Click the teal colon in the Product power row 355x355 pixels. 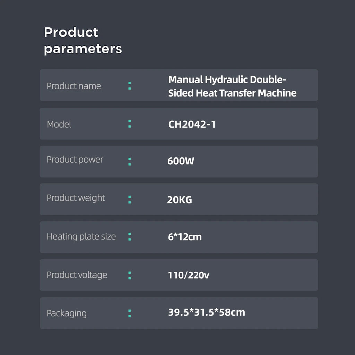[x=130, y=162]
